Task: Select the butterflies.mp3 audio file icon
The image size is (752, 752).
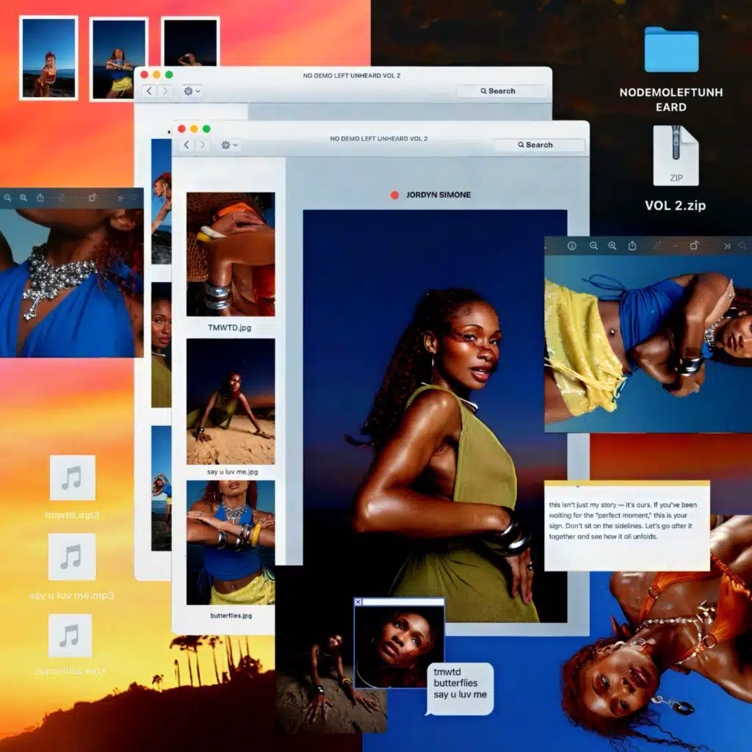Action: [x=70, y=635]
